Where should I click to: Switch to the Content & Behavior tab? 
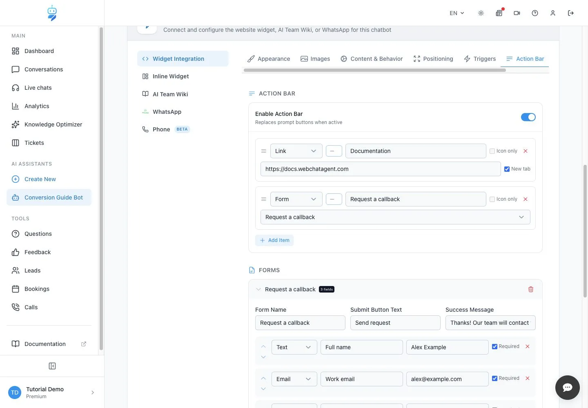tap(372, 59)
